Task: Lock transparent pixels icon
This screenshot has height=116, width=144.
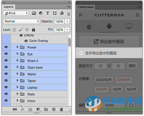Action: [x=14, y=30]
